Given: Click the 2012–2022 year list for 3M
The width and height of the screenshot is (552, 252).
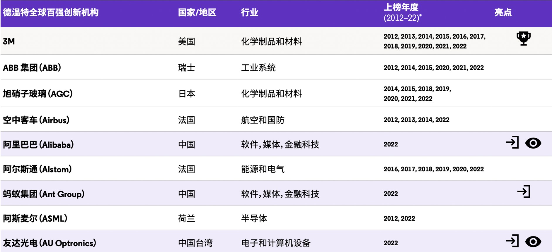Looking at the screenshot, I should [x=435, y=41].
